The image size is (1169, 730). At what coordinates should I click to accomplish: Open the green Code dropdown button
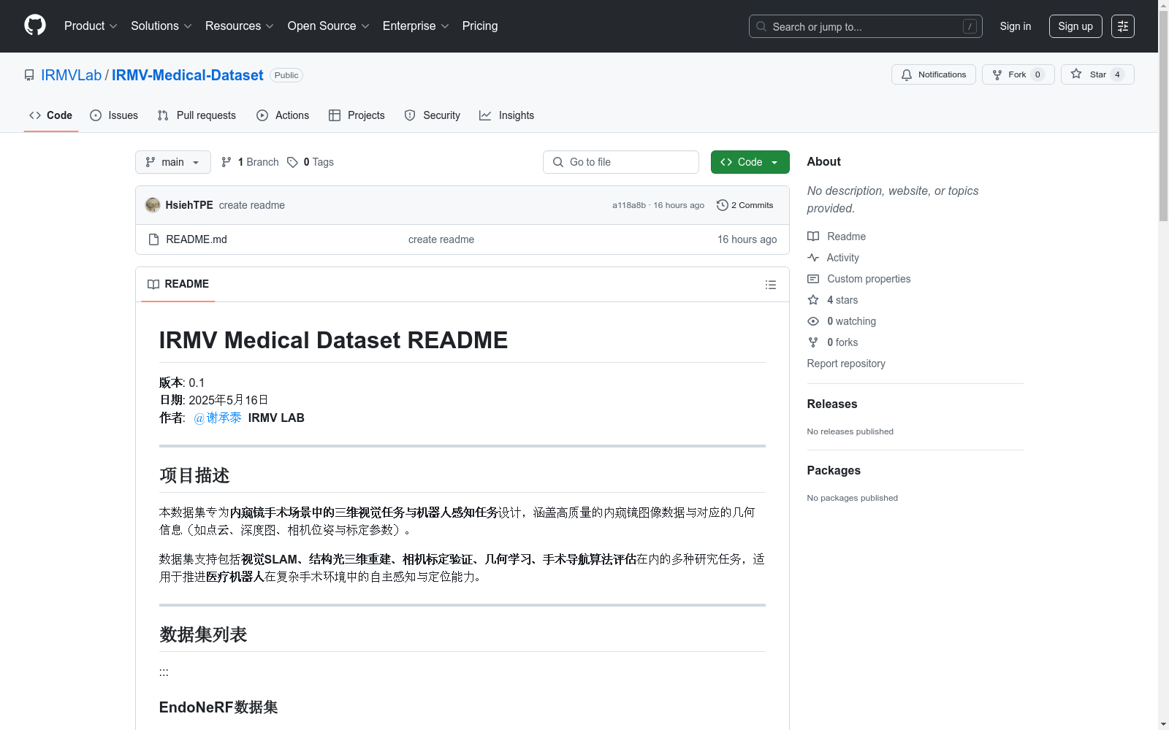click(x=750, y=162)
